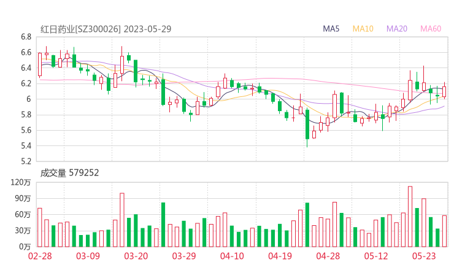Click the 成交量 579252 volume label
Image resolution: width=454 pixels, height=270 pixels.
point(69,173)
